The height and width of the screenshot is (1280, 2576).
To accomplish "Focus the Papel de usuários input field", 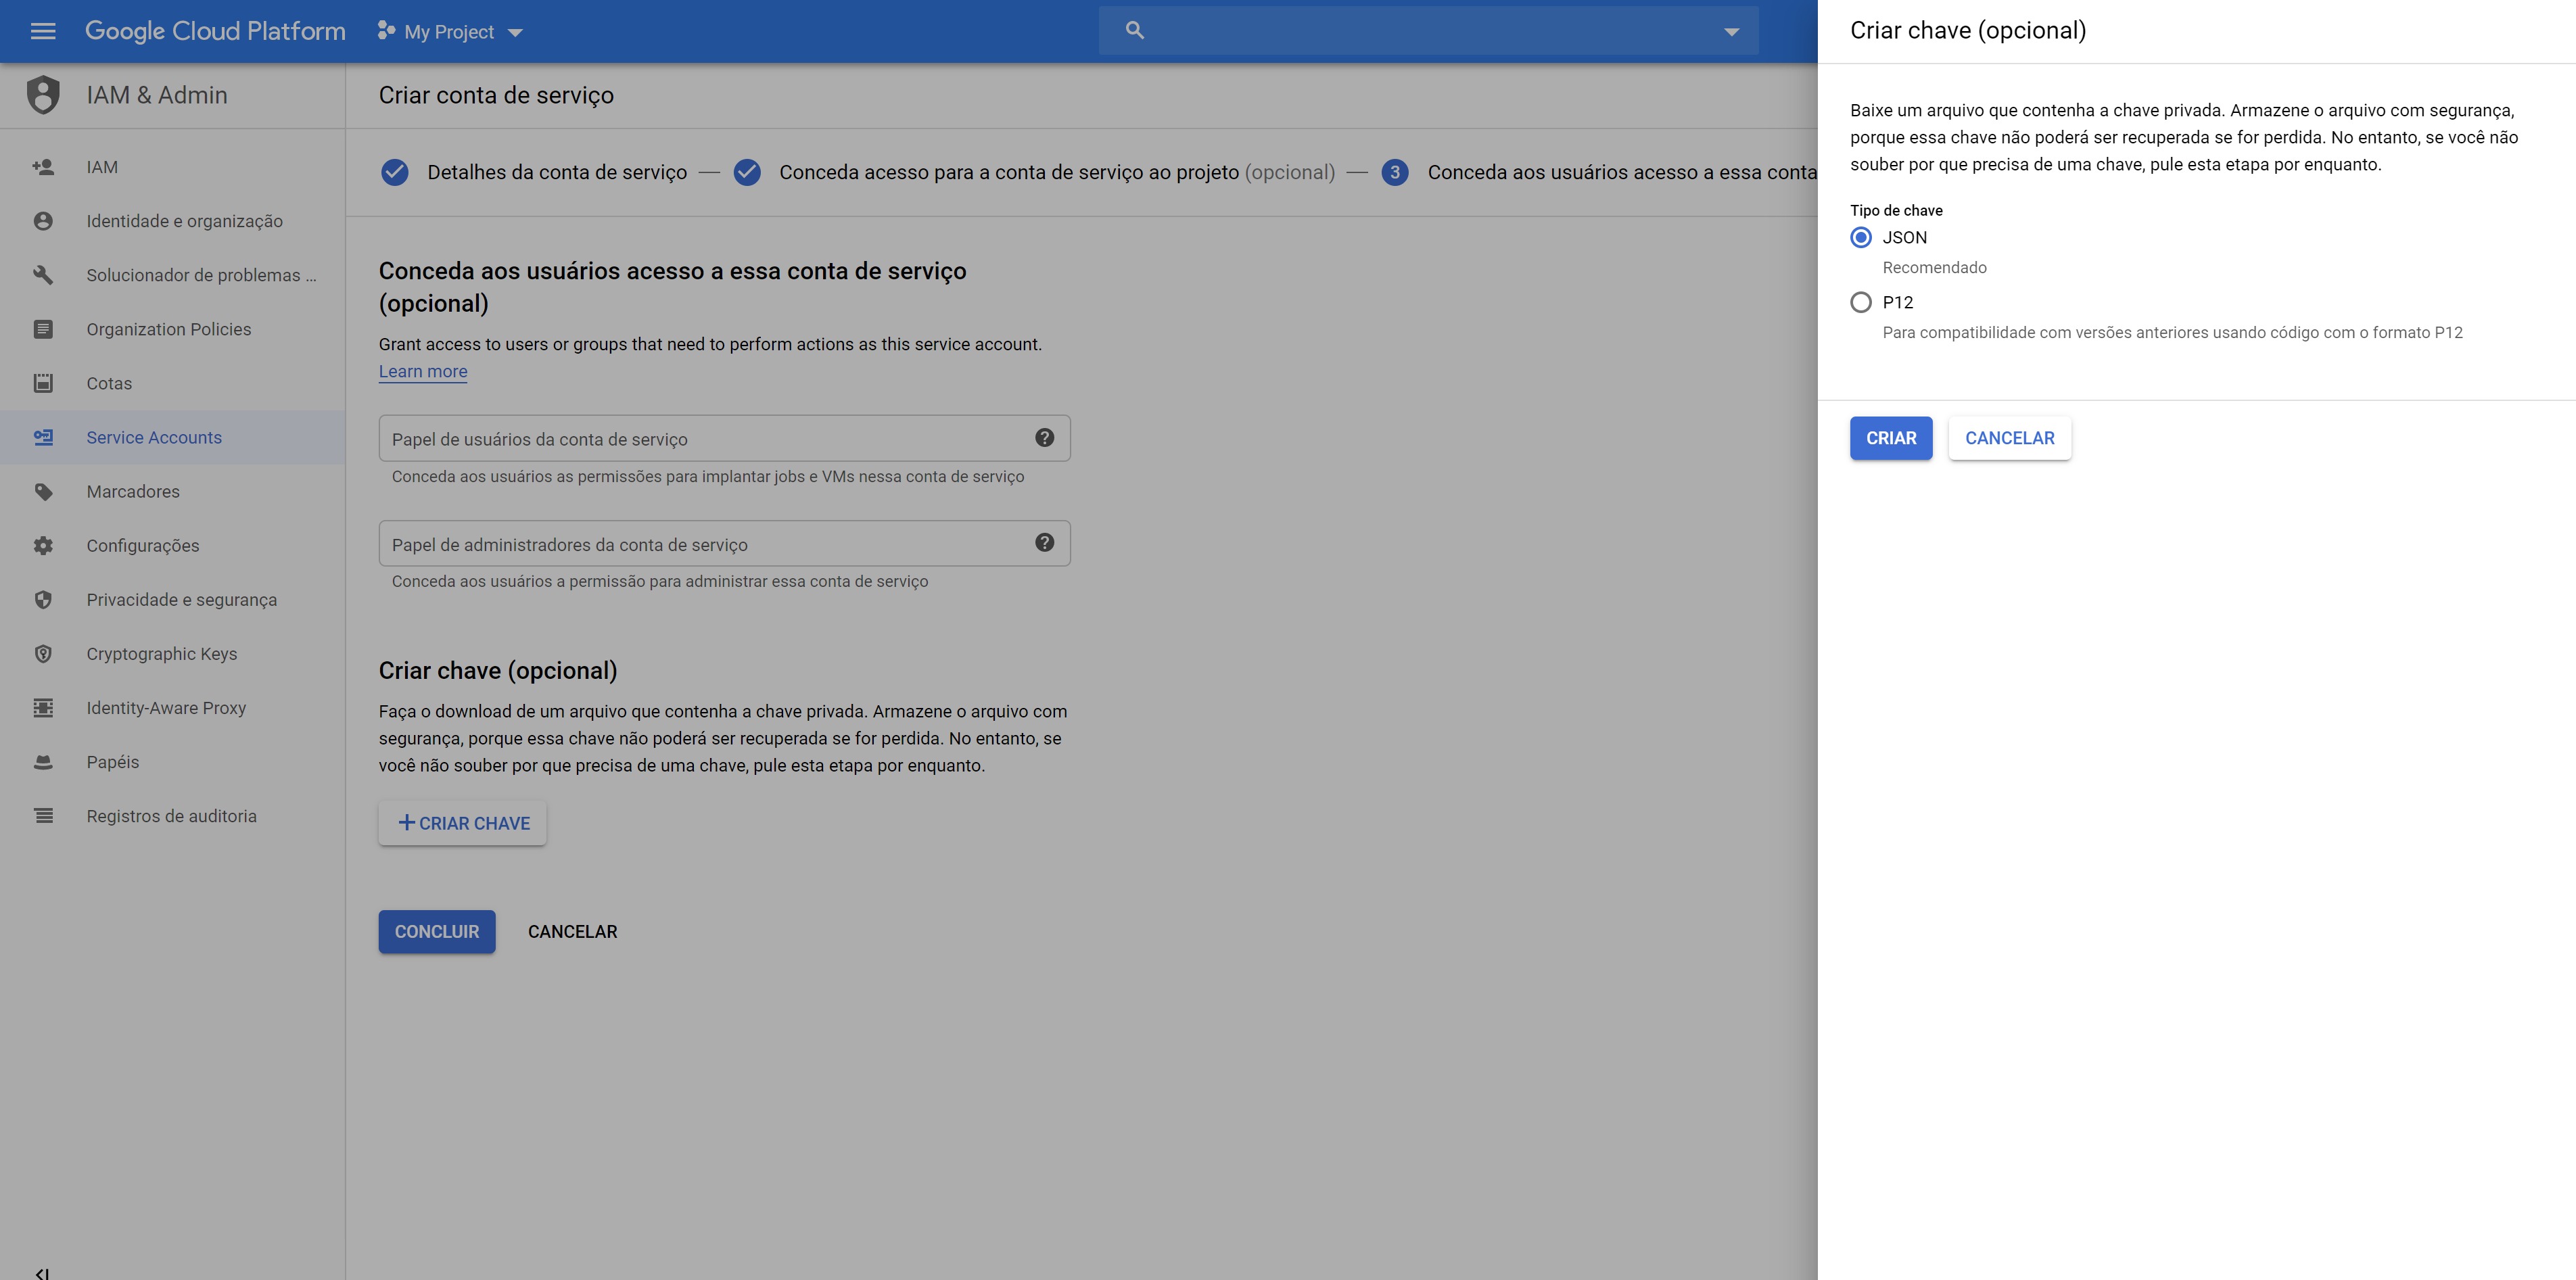I will [724, 438].
